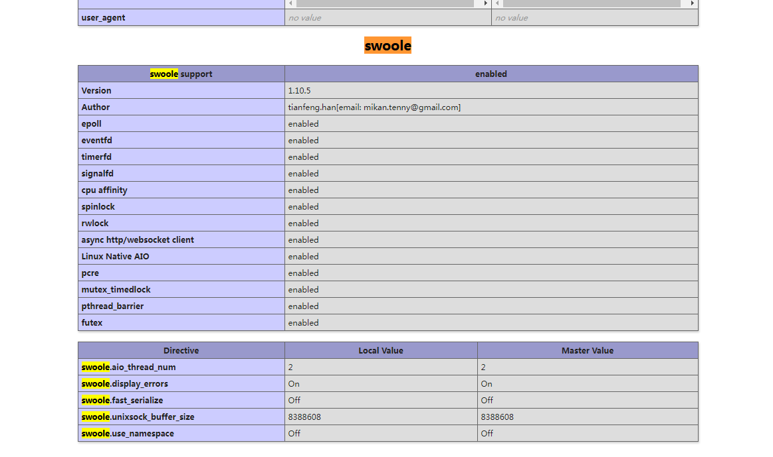Viewport: 773px width, 457px height.
Task: Click the epoll enabled cell
Action: tap(303, 123)
